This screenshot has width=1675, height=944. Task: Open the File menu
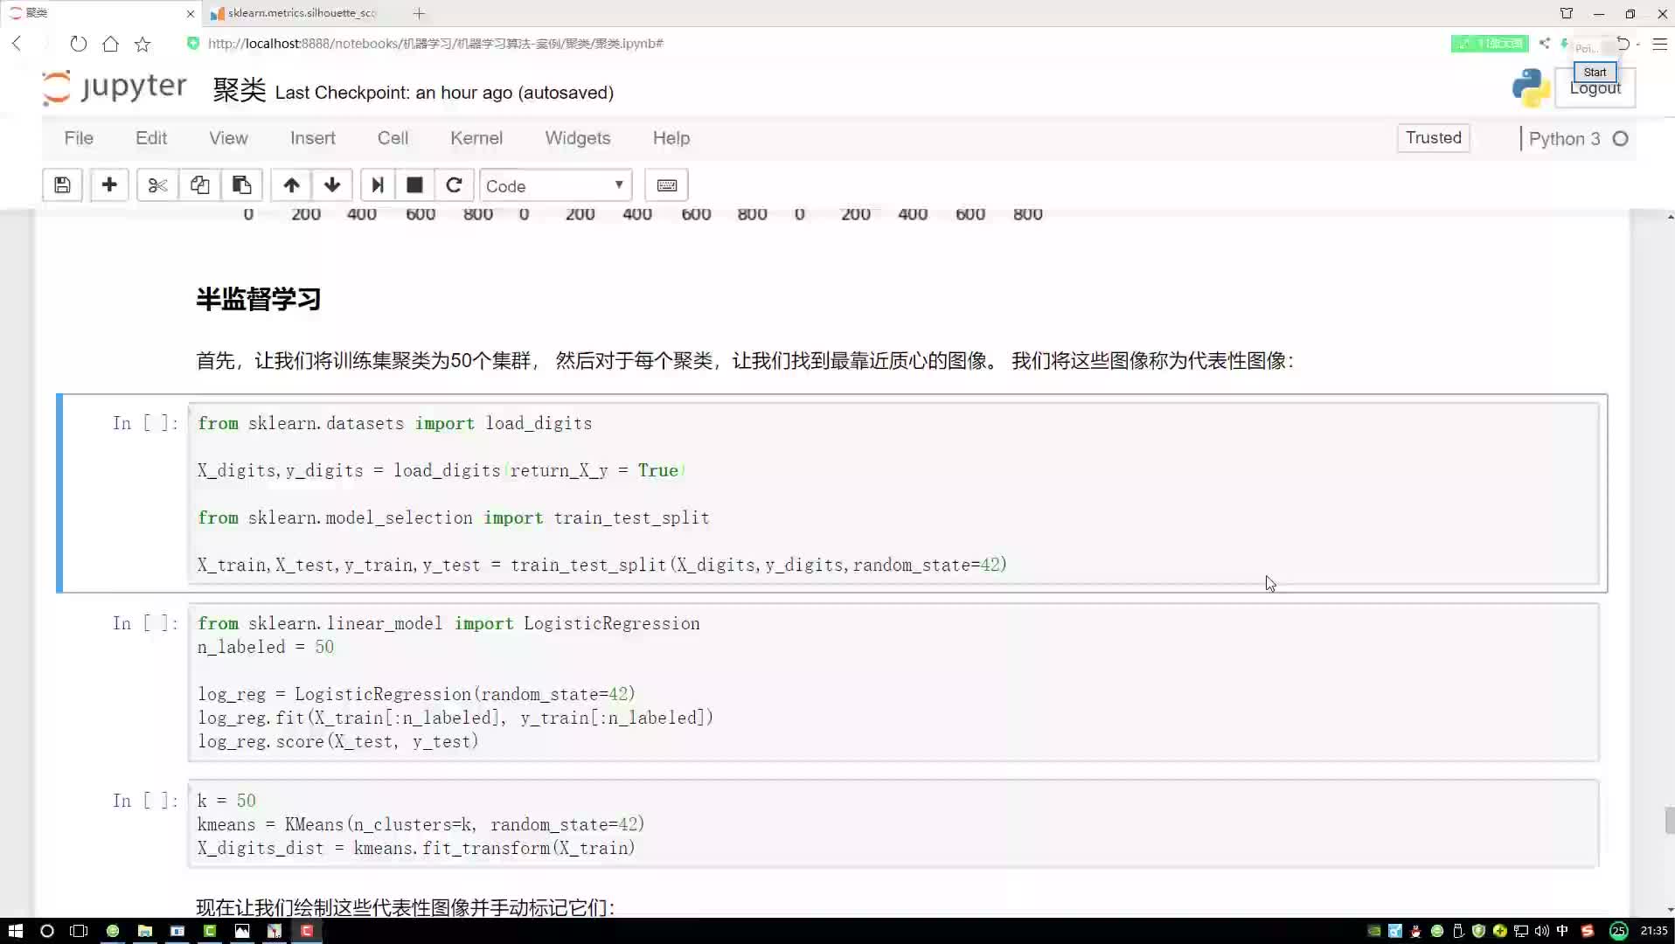click(x=79, y=138)
